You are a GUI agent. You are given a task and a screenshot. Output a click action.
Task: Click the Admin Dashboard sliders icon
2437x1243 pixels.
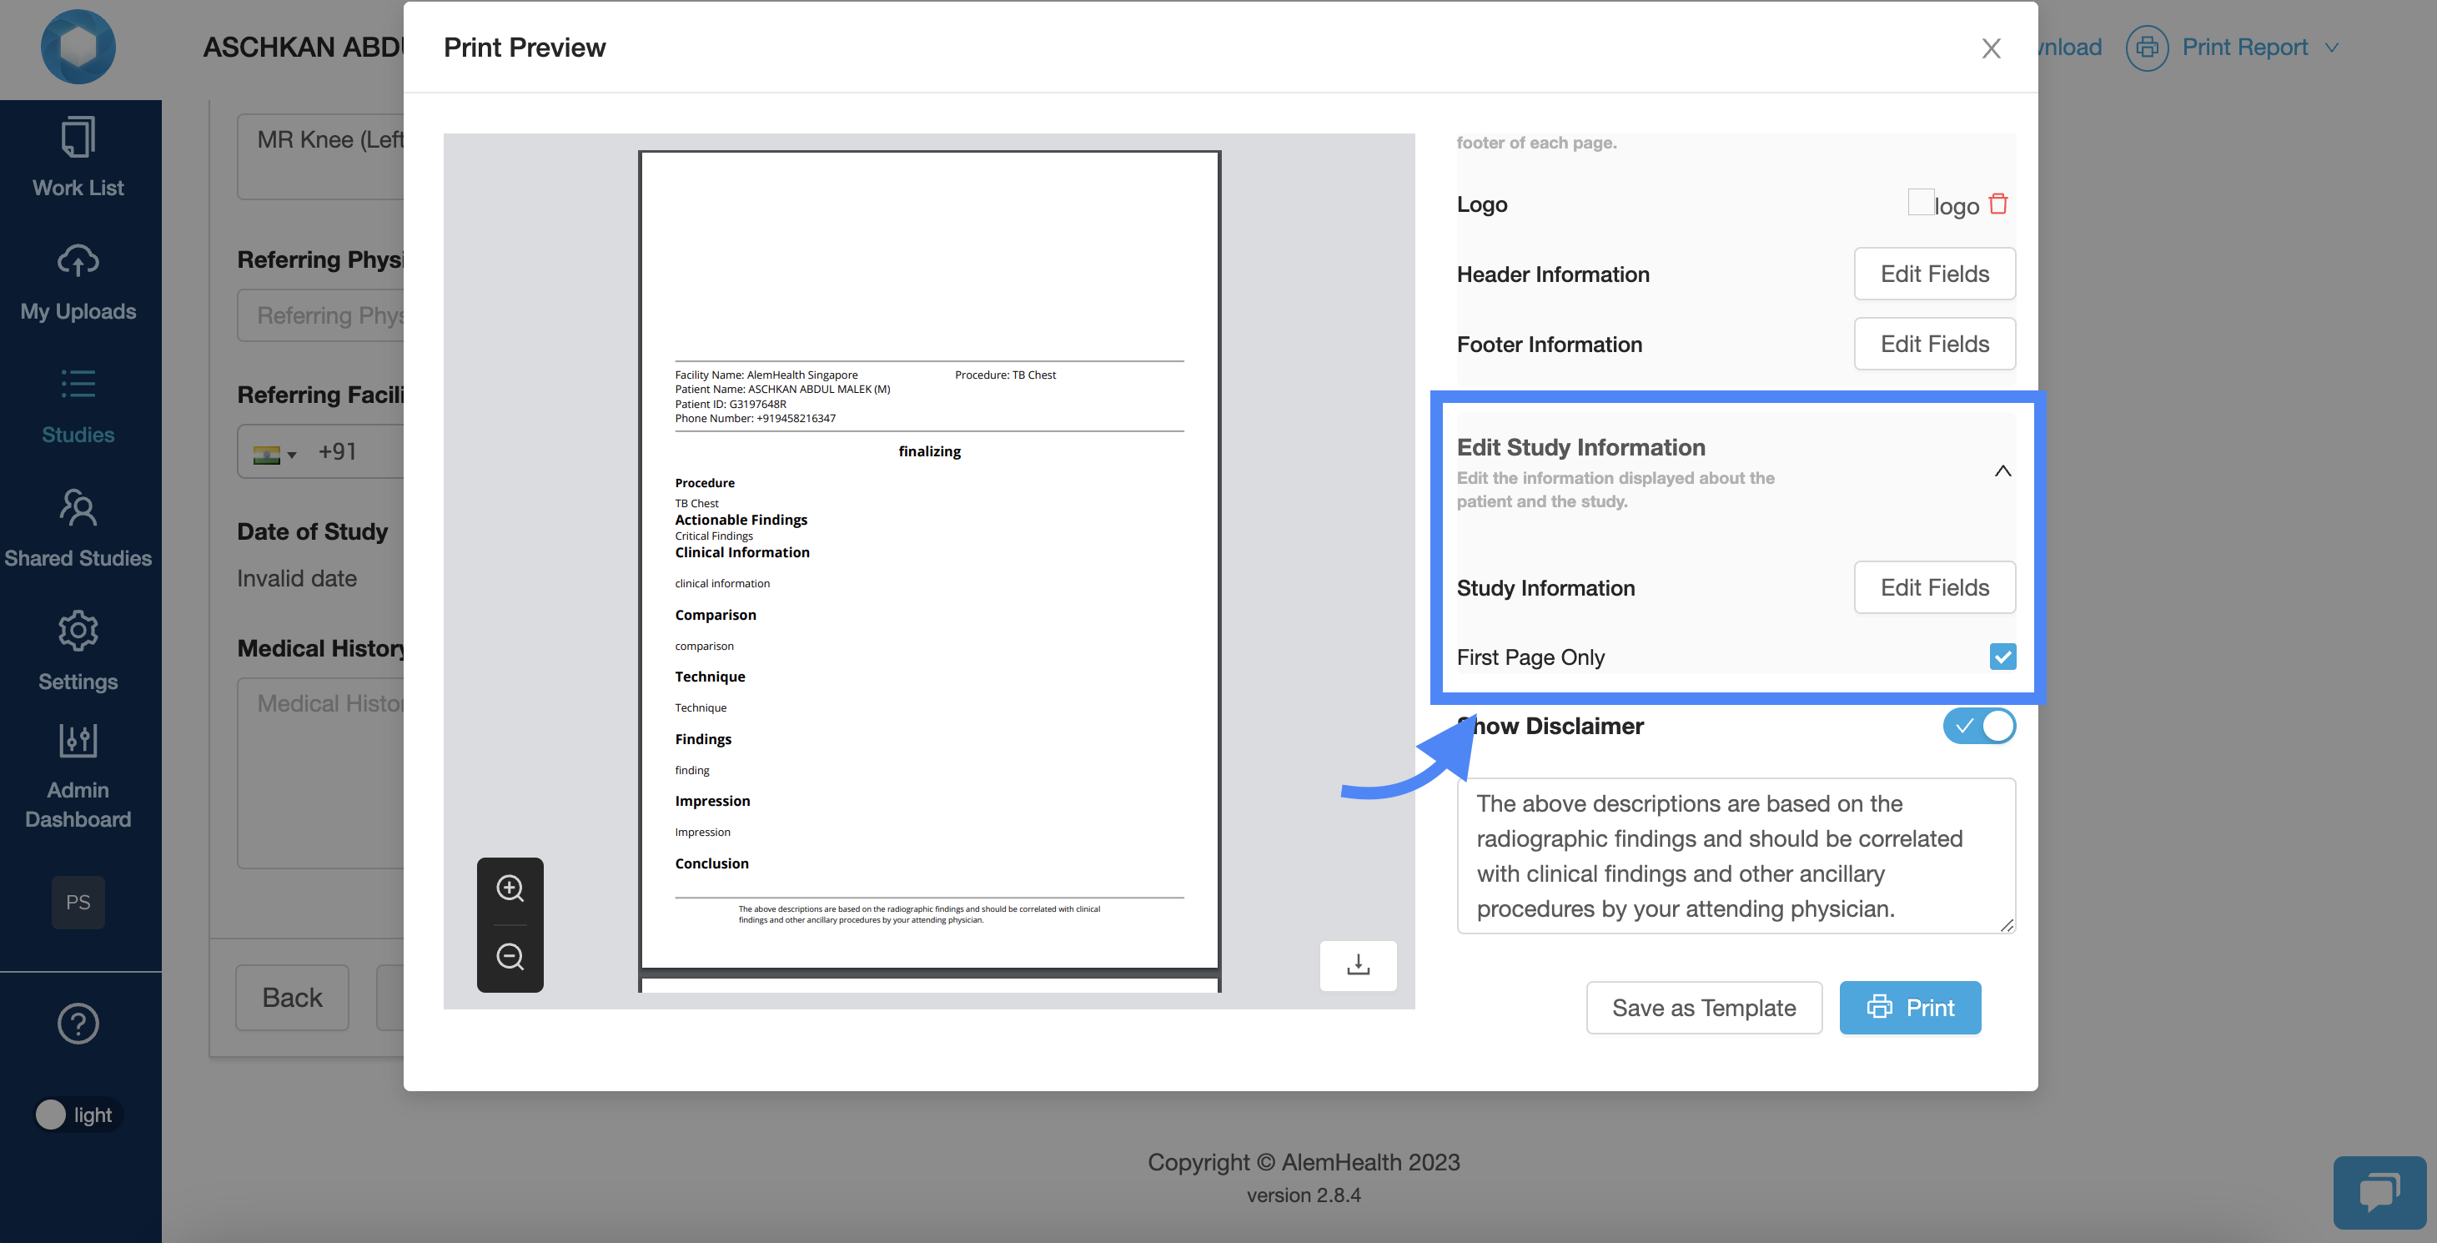[x=78, y=740]
